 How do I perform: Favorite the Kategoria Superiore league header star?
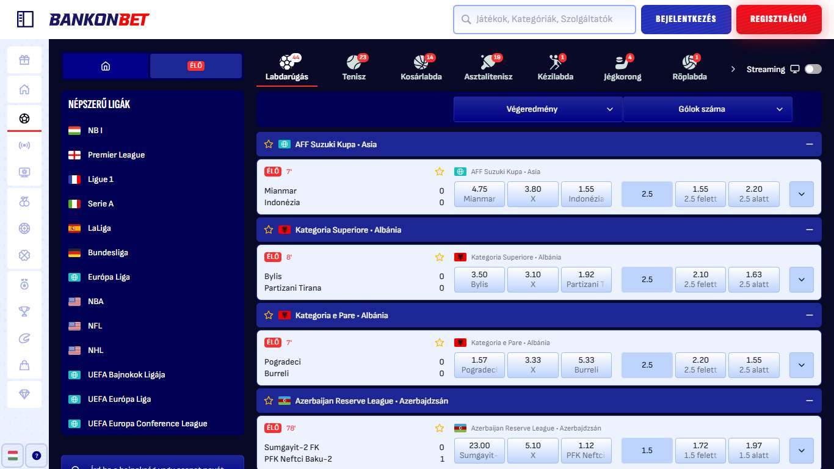[x=269, y=230]
